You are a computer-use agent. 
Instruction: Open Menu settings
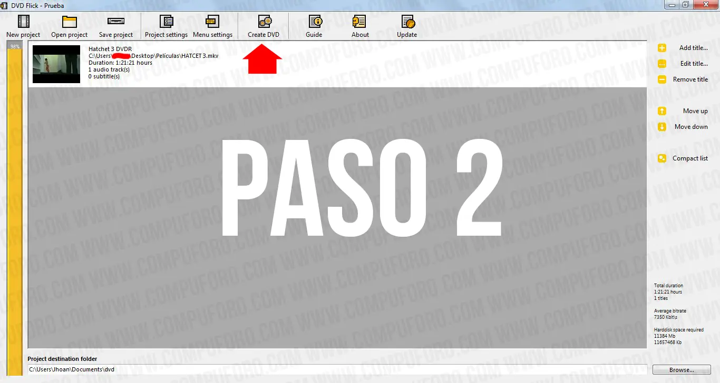click(213, 25)
